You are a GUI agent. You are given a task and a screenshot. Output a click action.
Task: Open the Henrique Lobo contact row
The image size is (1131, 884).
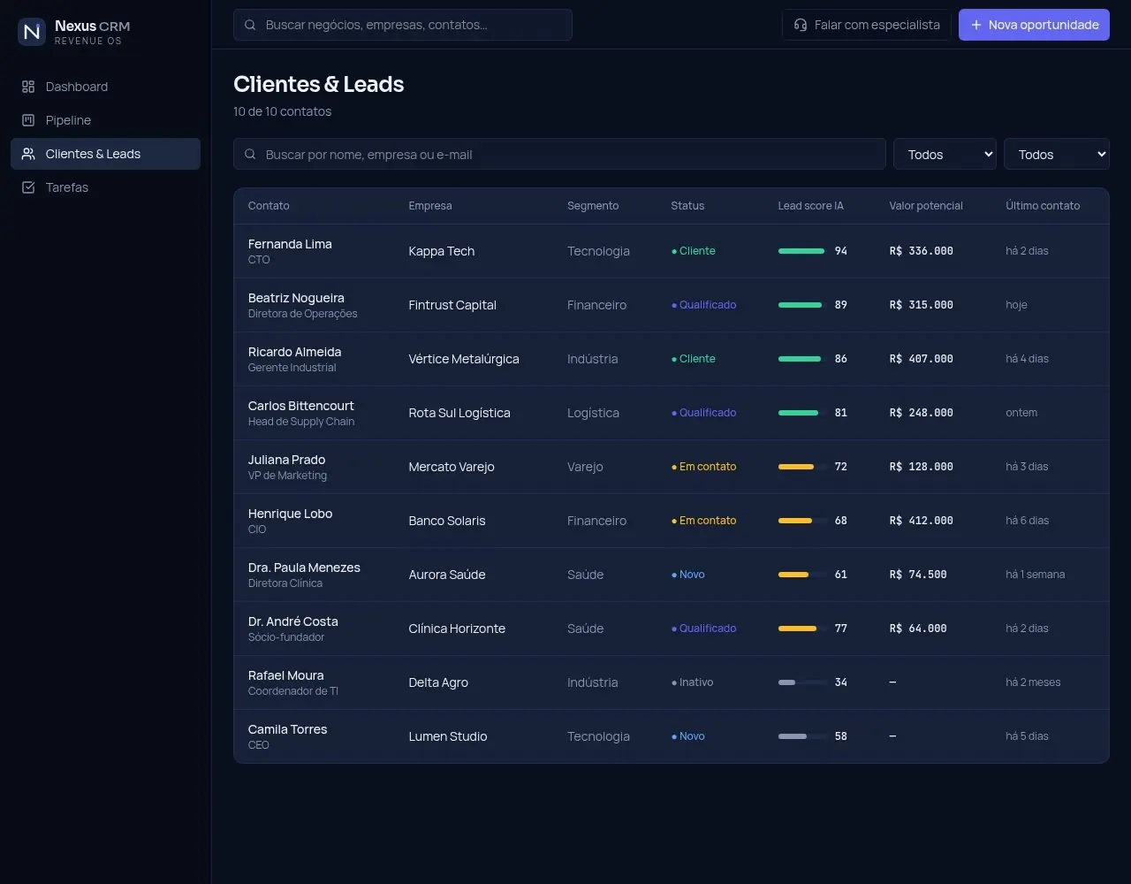coord(671,521)
